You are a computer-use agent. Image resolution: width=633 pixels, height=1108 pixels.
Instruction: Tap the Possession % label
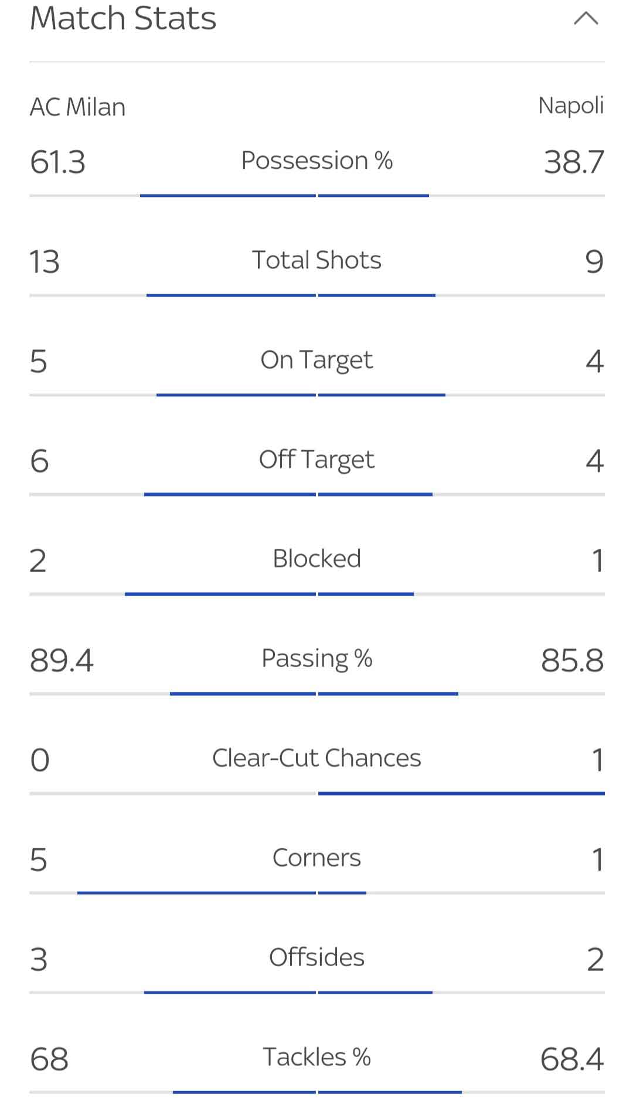tap(316, 160)
